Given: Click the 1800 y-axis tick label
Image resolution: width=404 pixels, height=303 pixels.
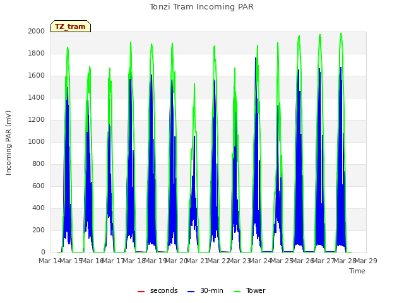Looking at the screenshot, I should click(x=37, y=53).
